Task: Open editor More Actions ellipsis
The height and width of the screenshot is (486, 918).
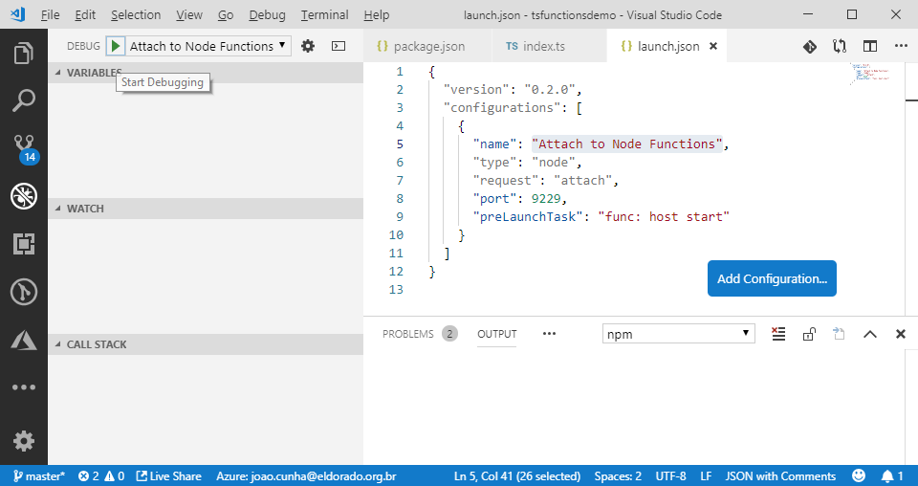Action: coord(901,46)
